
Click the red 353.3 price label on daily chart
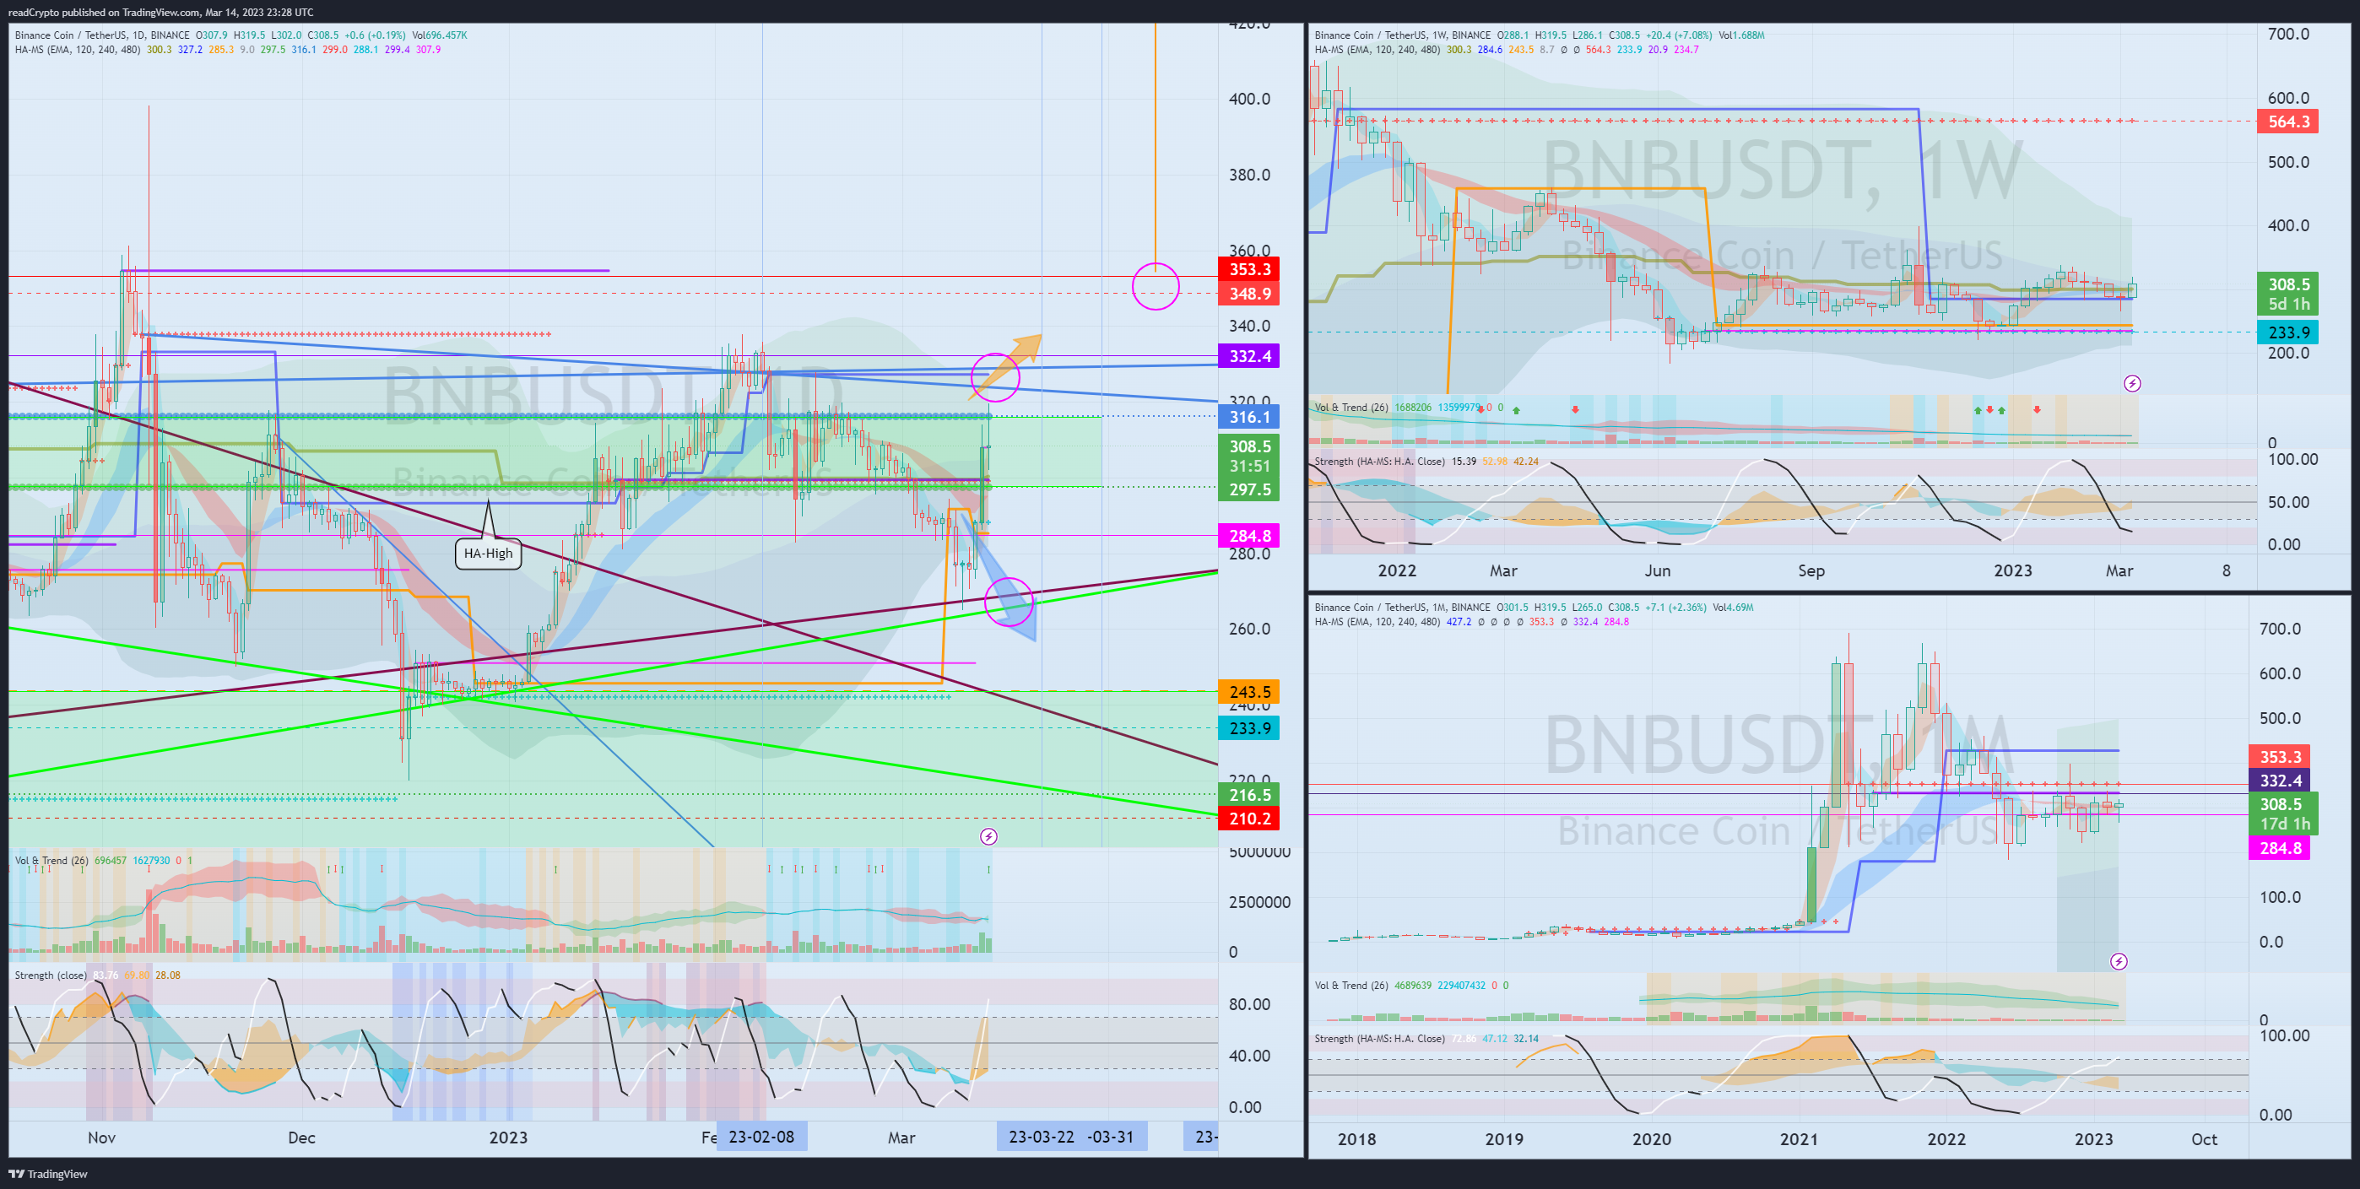[x=1248, y=269]
